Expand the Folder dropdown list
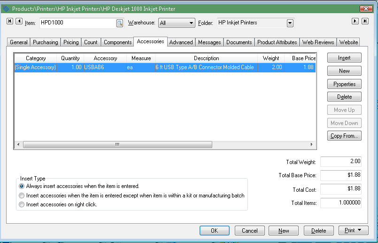378x243 pixels. click(x=290, y=23)
